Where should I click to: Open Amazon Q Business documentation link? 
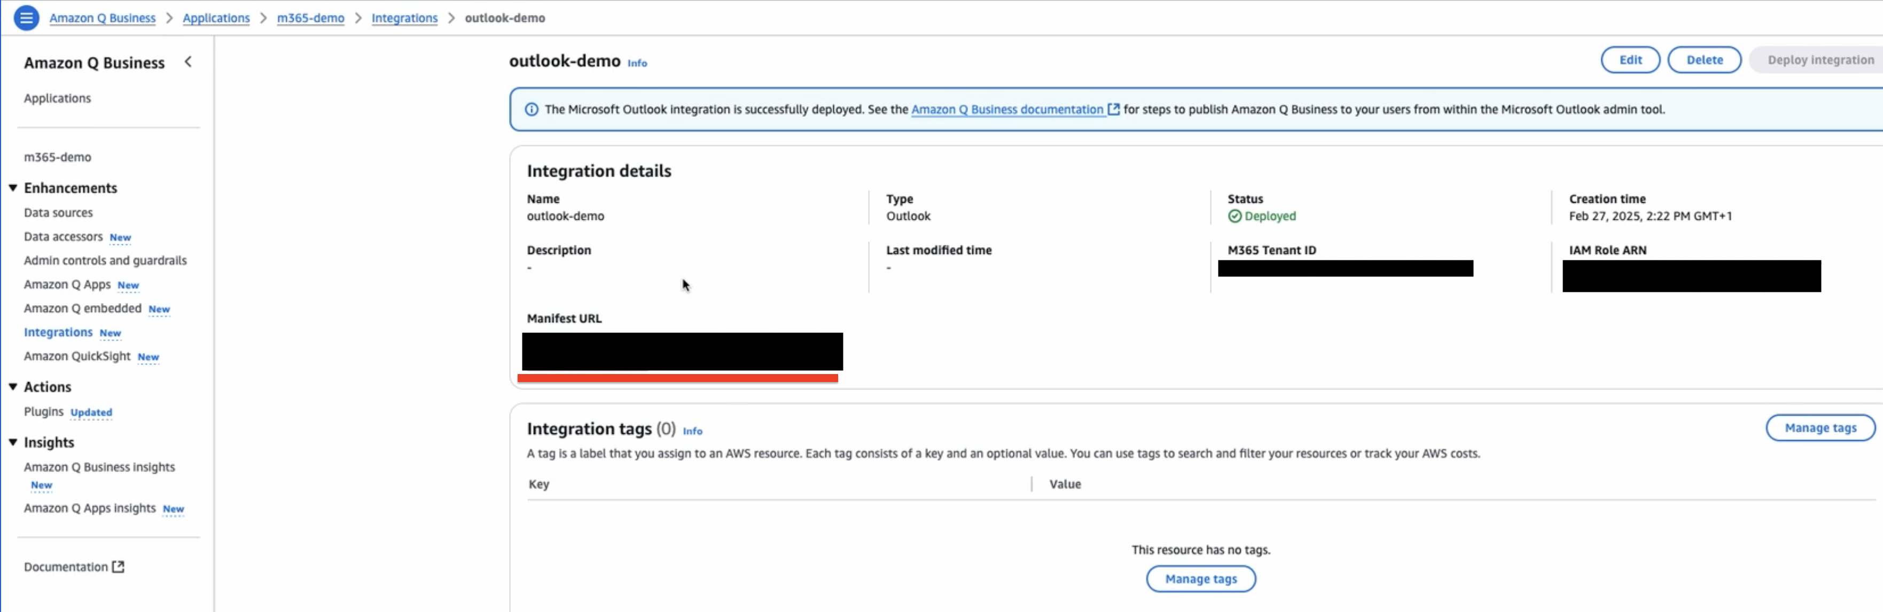pyautogui.click(x=1006, y=109)
